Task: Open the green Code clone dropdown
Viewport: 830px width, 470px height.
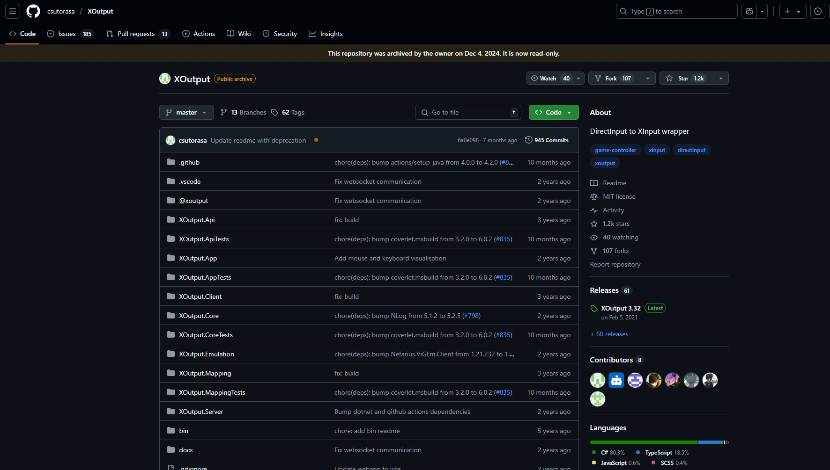Action: 554,112
